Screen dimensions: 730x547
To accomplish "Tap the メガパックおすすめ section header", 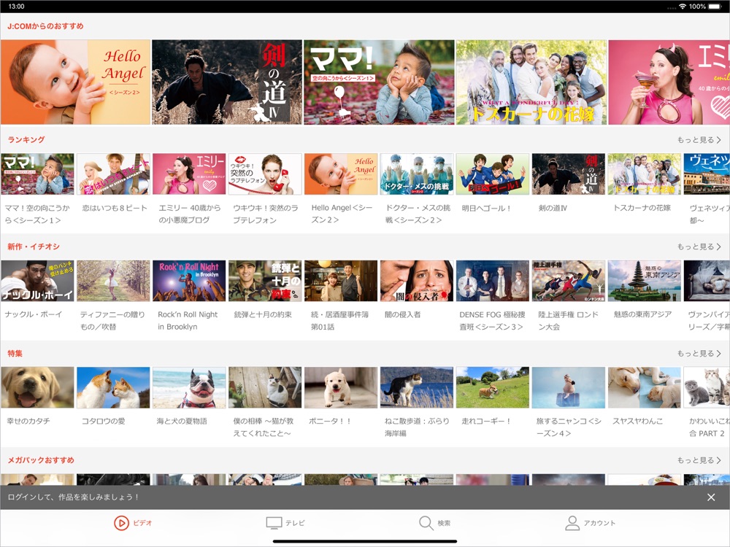I will [41, 460].
